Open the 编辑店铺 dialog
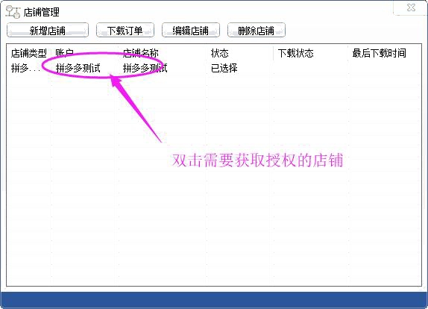Screen dimensions: 428x309 point(191,30)
